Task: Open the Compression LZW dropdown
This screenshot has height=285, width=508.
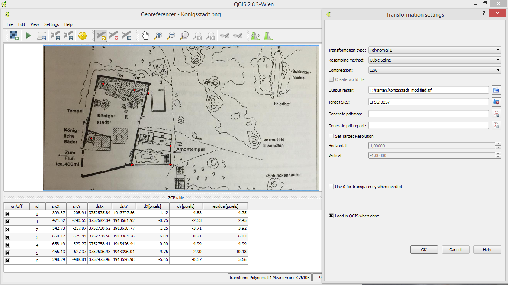Action: tap(435, 70)
